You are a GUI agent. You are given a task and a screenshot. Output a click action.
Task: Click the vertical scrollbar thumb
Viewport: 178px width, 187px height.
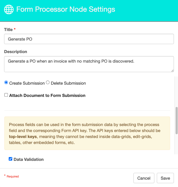[176, 117]
